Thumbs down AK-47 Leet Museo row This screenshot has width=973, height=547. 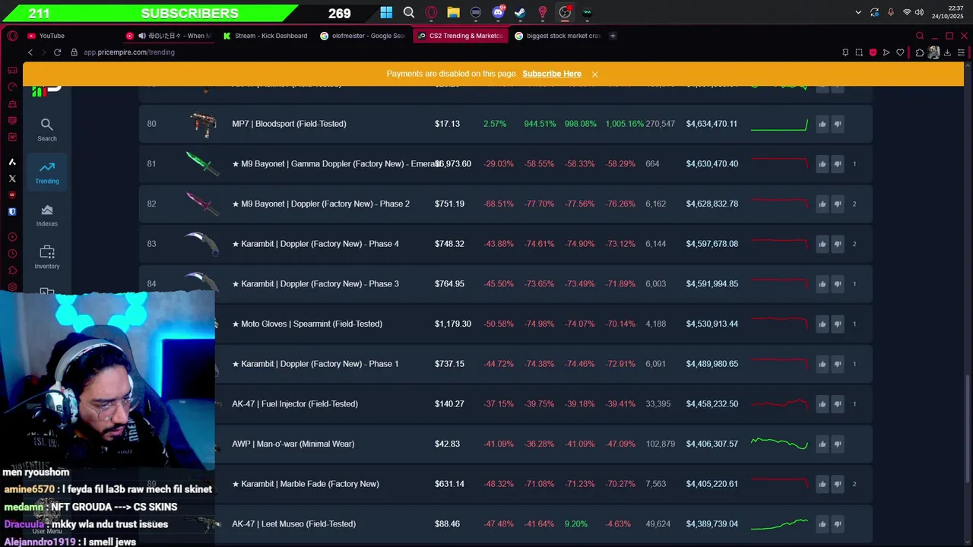838,524
